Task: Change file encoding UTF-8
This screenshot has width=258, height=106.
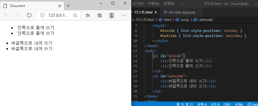Action: (215, 104)
